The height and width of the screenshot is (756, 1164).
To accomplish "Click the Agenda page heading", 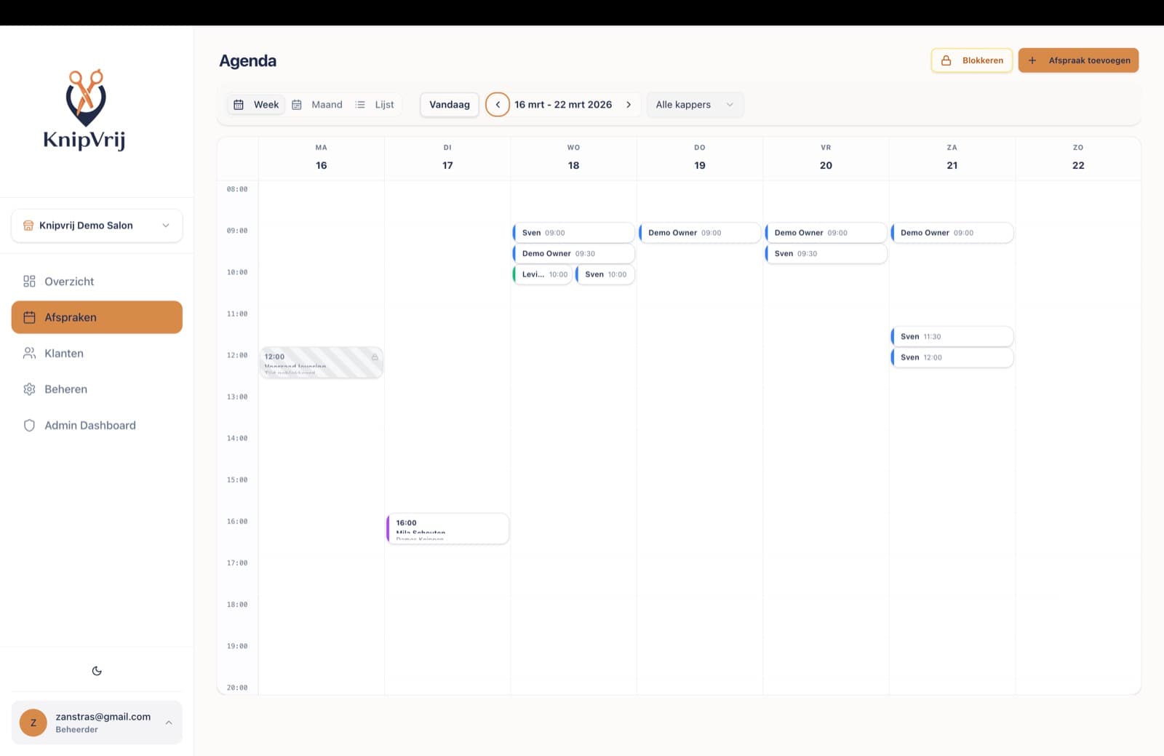I will pyautogui.click(x=247, y=61).
